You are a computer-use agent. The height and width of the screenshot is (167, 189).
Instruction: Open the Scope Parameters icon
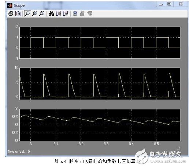(18, 13)
